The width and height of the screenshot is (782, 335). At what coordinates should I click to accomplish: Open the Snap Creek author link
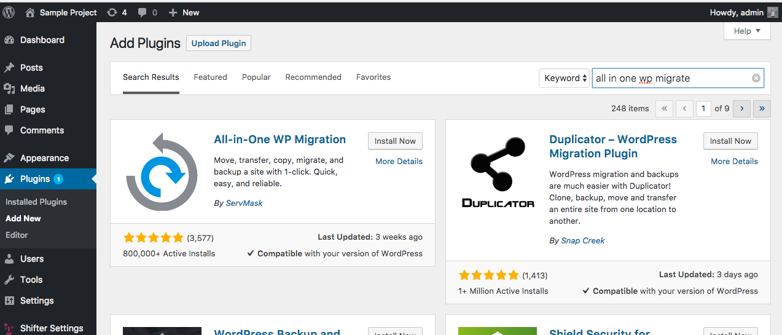(583, 240)
